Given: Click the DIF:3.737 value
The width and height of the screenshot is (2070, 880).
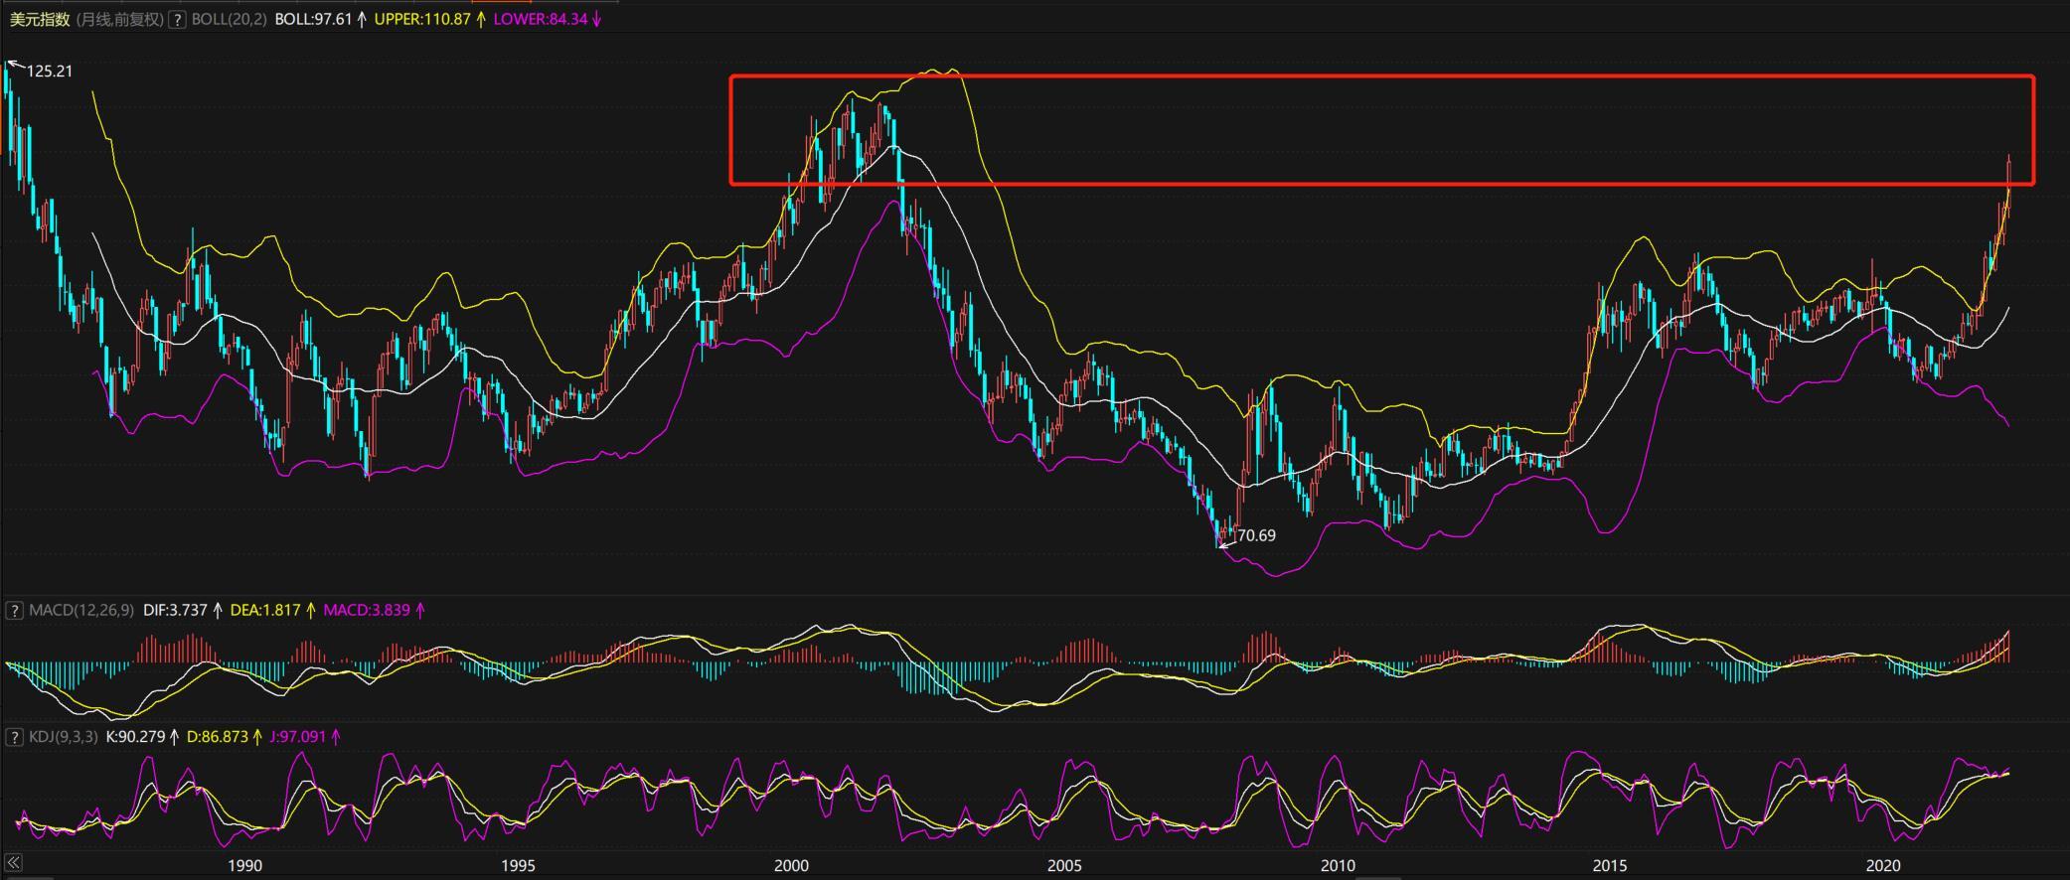Looking at the screenshot, I should tap(176, 610).
